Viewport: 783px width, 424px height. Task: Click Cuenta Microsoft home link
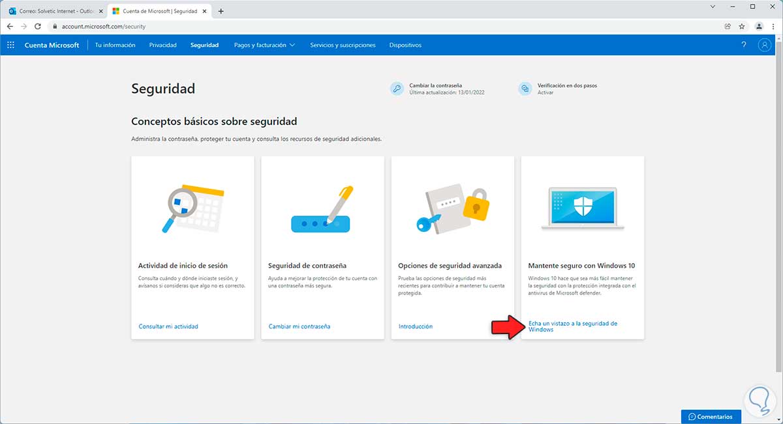click(x=52, y=45)
